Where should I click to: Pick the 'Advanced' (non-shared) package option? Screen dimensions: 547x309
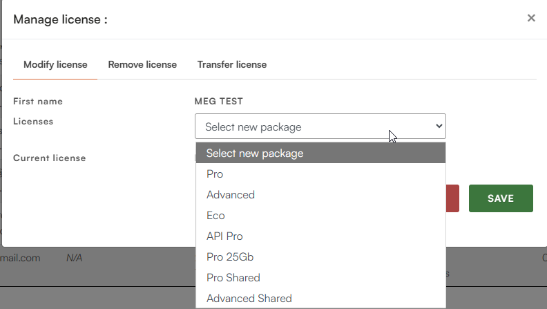231,195
